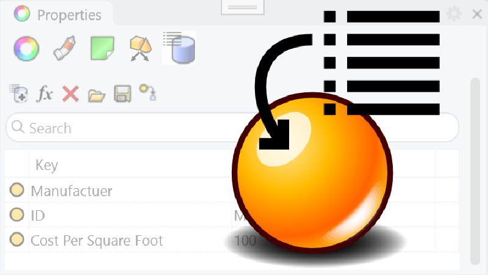488x275 pixels.
Task: Open the Material paint tube page
Action: pyautogui.click(x=64, y=48)
